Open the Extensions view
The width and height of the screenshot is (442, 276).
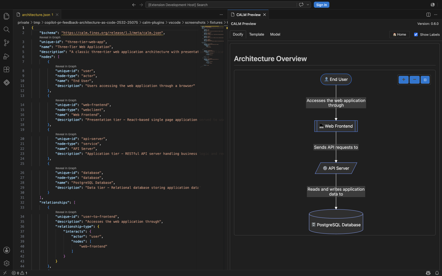[x=7, y=69]
